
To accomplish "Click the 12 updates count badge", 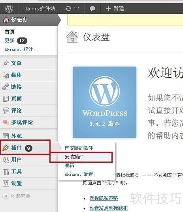I will (22, 41).
